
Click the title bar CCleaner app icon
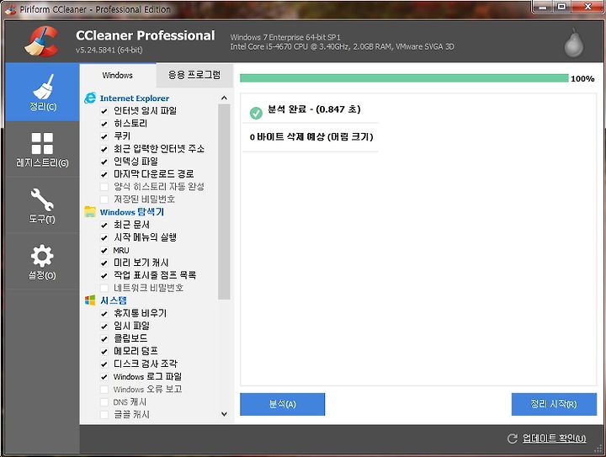tap(10, 9)
